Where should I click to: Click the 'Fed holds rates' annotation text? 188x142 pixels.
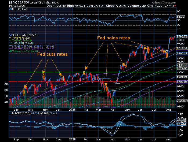coord(113,38)
